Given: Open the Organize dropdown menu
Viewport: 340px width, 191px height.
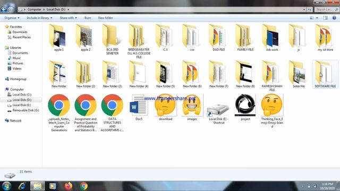Looking at the screenshot, I should (x=12, y=18).
